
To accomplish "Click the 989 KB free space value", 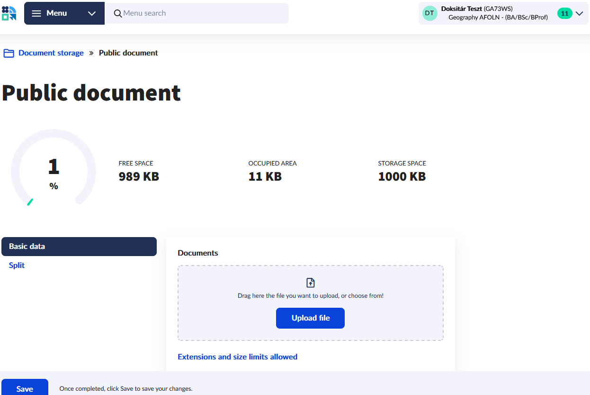I will pyautogui.click(x=139, y=176).
